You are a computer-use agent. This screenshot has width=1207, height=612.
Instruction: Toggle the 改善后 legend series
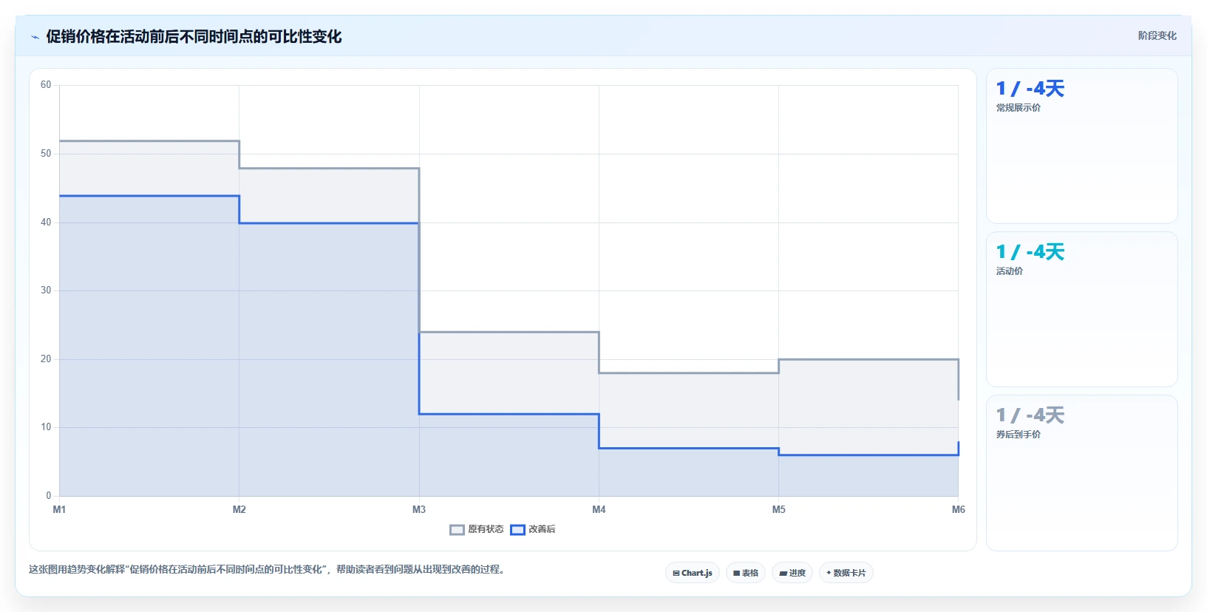point(533,529)
